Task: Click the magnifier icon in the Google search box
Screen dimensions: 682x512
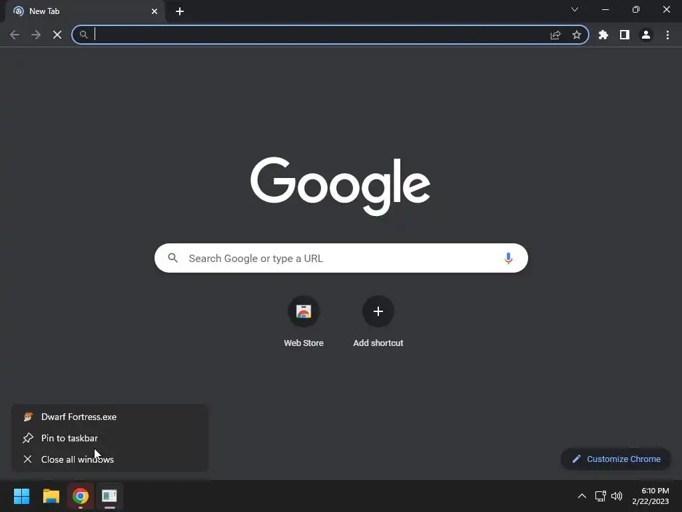Action: [172, 258]
